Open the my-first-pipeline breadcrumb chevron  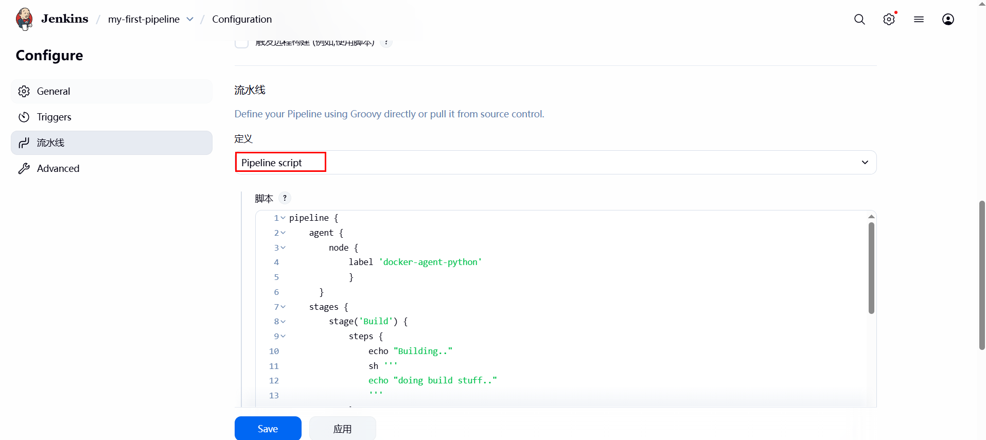click(190, 20)
